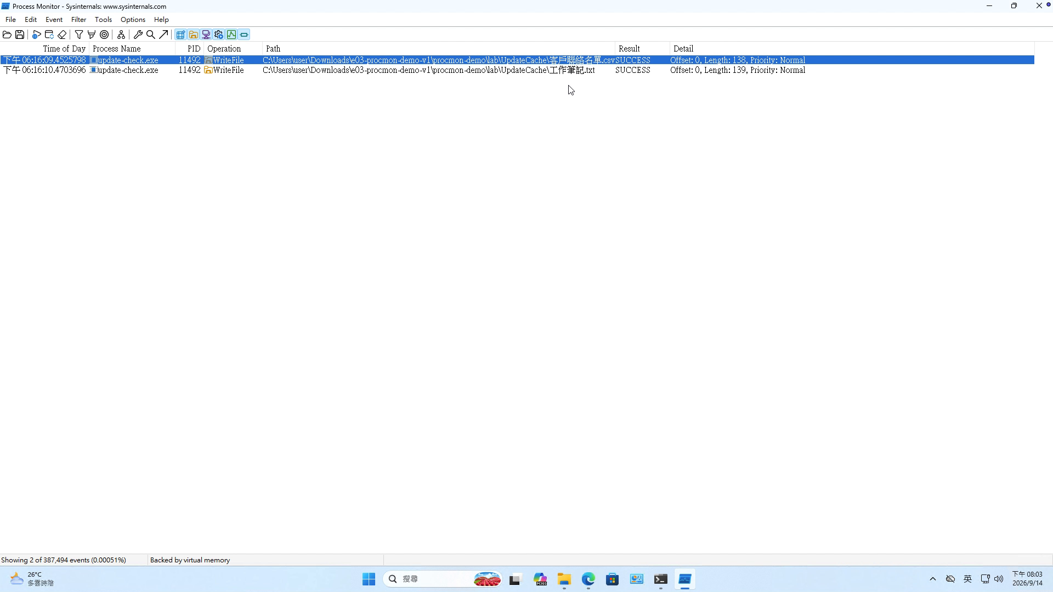Toggle Show Registry Activity icon
This screenshot has width=1053, height=592.
coord(180,35)
